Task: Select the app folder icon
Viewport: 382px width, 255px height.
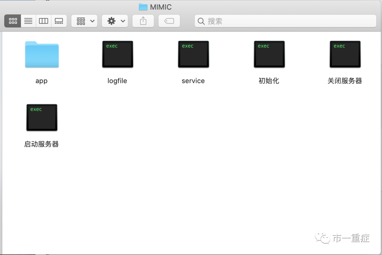Action: [x=42, y=54]
